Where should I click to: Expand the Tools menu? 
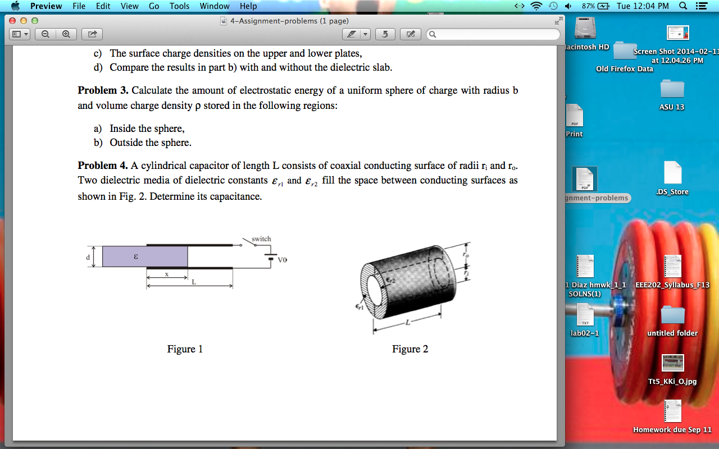click(179, 6)
